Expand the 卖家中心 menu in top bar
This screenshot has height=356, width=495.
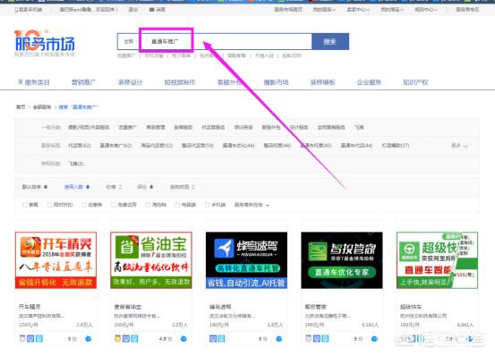tap(358, 10)
